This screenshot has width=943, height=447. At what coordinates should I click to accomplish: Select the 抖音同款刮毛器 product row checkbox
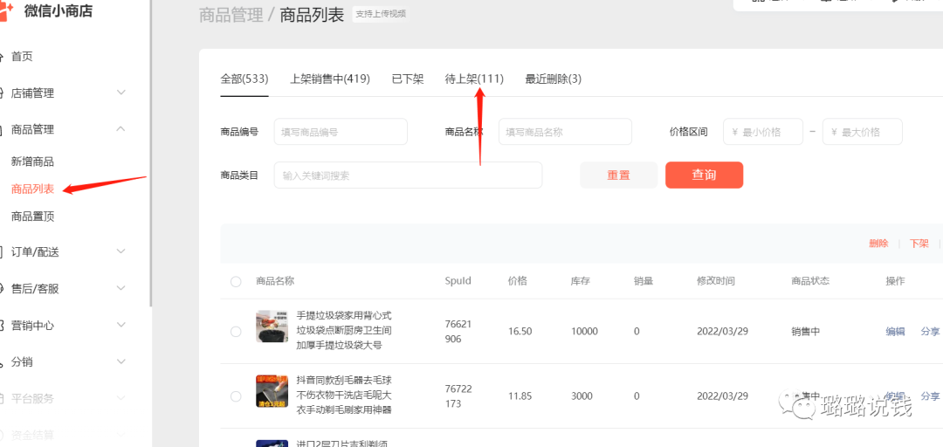pos(236,395)
